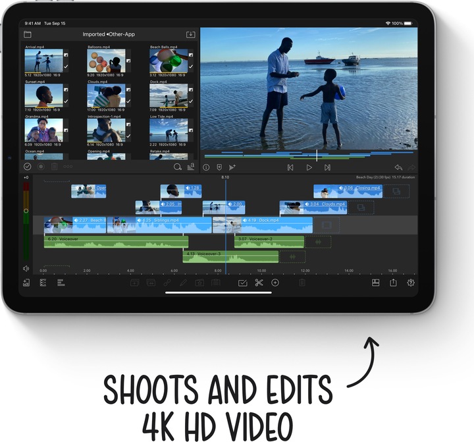The height and width of the screenshot is (442, 474).
Task: Open clip info icon under the preview
Action: 206,167
